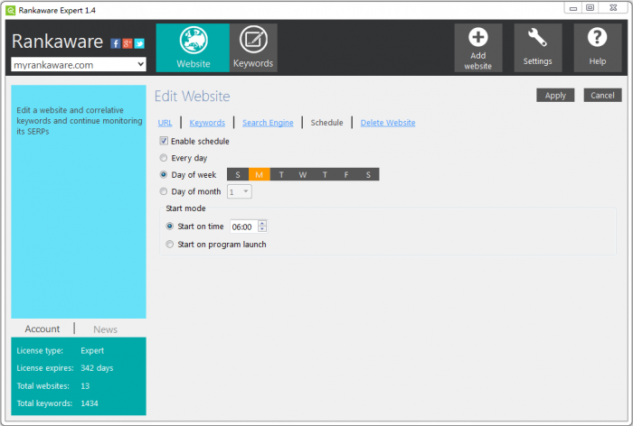This screenshot has height=426, width=633.
Task: Visit Rankaware Google Plus icon
Action: [128, 43]
